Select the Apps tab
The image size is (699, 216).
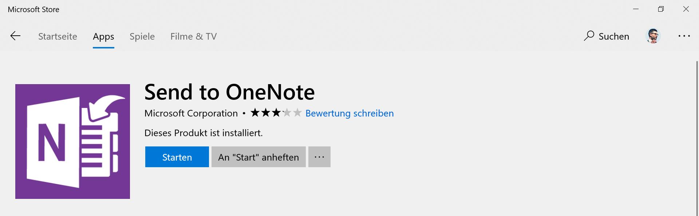pyautogui.click(x=103, y=36)
